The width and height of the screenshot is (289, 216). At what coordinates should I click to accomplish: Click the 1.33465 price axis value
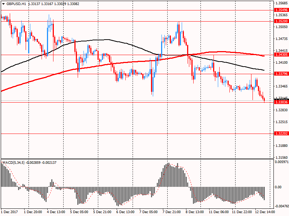pyautogui.click(x=282, y=86)
